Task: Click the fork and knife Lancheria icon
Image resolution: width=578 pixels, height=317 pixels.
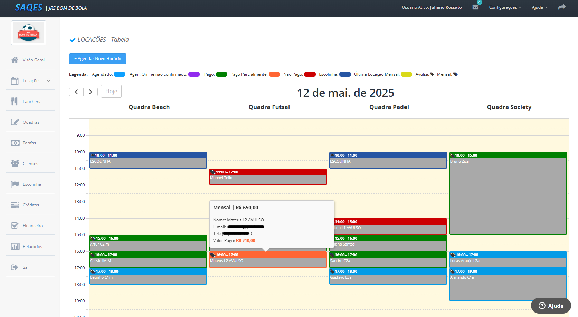Action: [15, 102]
